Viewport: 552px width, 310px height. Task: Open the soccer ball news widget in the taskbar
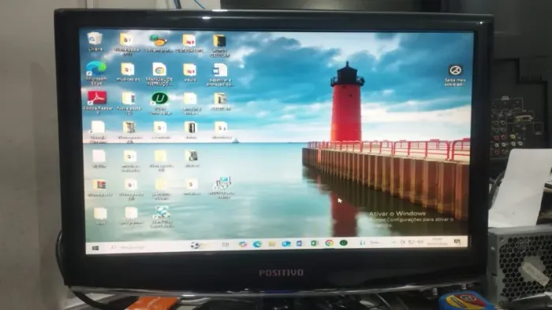click(195, 245)
